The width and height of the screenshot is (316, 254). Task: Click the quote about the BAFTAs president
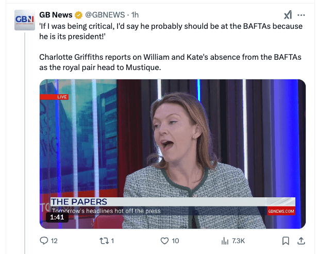click(x=170, y=31)
